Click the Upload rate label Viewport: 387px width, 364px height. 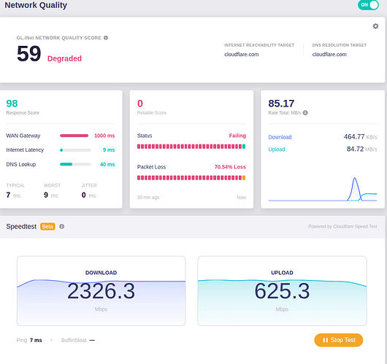pyautogui.click(x=277, y=150)
